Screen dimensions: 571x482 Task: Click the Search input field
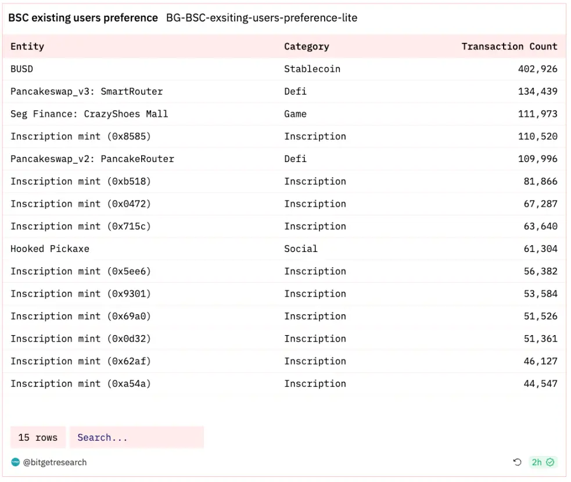(137, 437)
